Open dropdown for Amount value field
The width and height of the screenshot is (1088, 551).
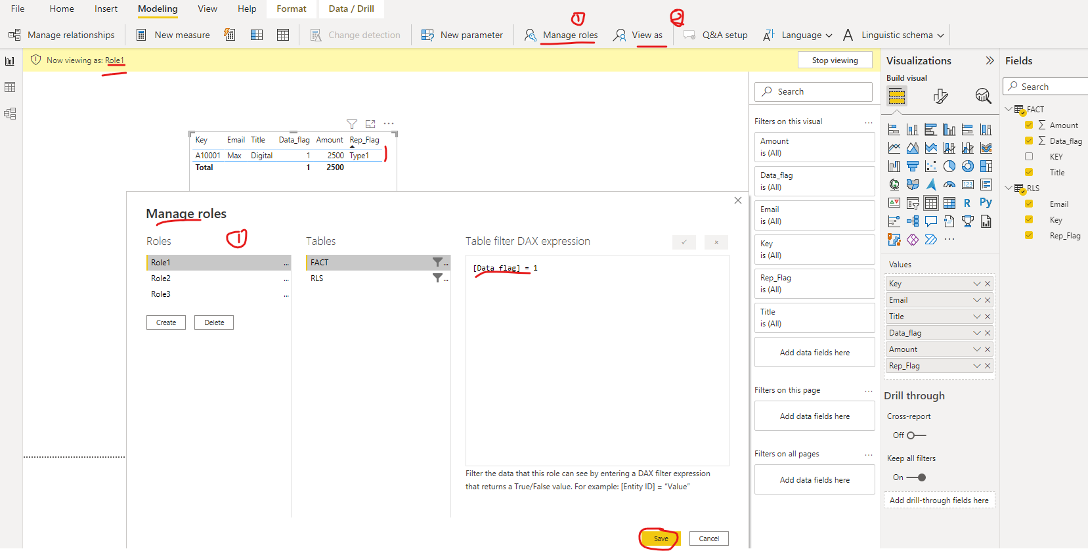(x=976, y=349)
